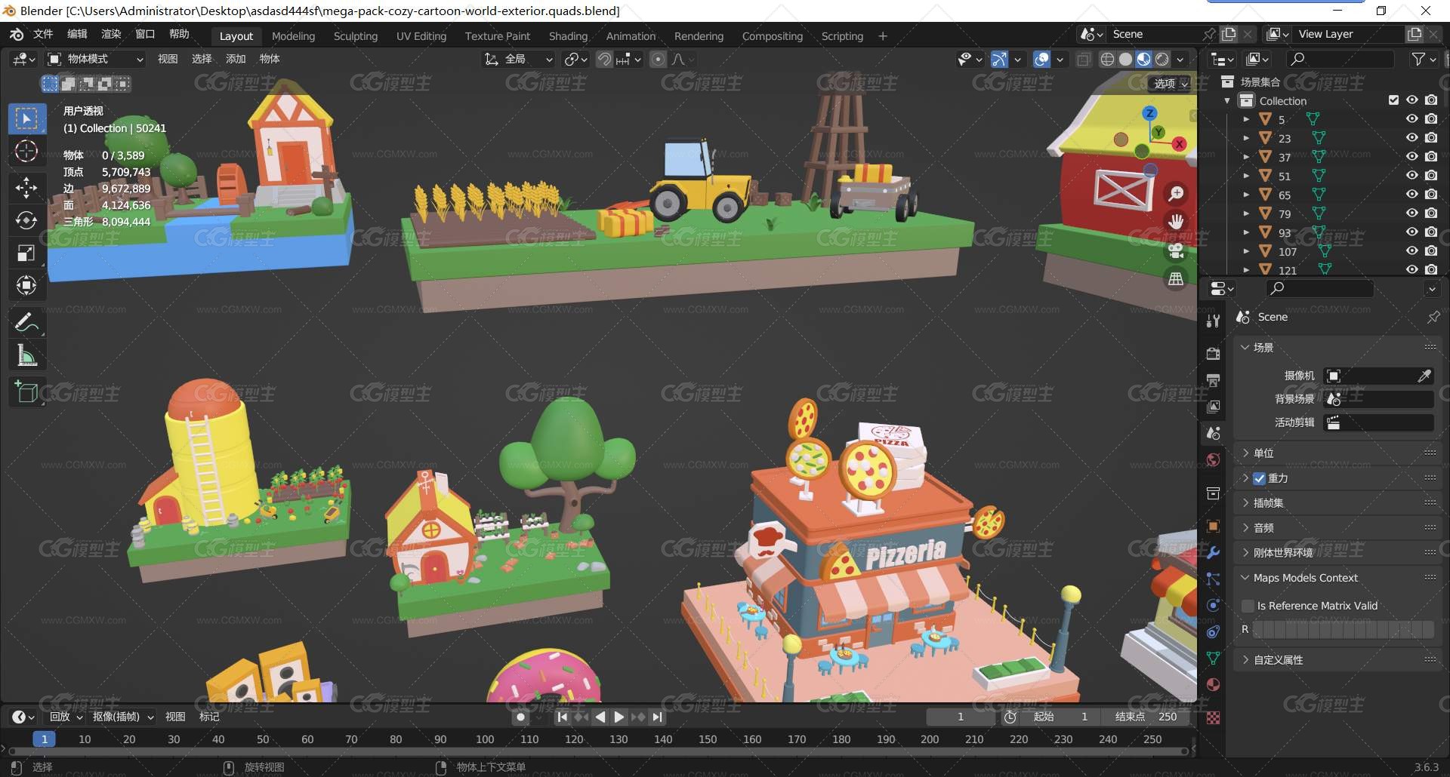This screenshot has width=1450, height=777.
Task: Select the Measure tool
Action: pyautogui.click(x=26, y=355)
